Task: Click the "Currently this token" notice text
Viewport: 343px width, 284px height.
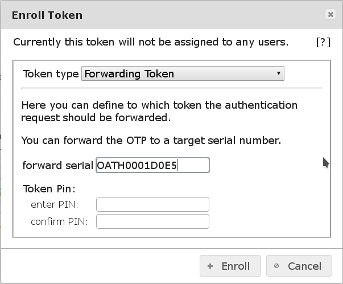Action: (151, 42)
